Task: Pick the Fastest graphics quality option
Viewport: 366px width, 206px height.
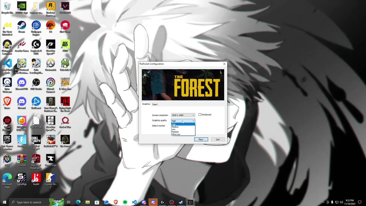Action: tap(183, 132)
